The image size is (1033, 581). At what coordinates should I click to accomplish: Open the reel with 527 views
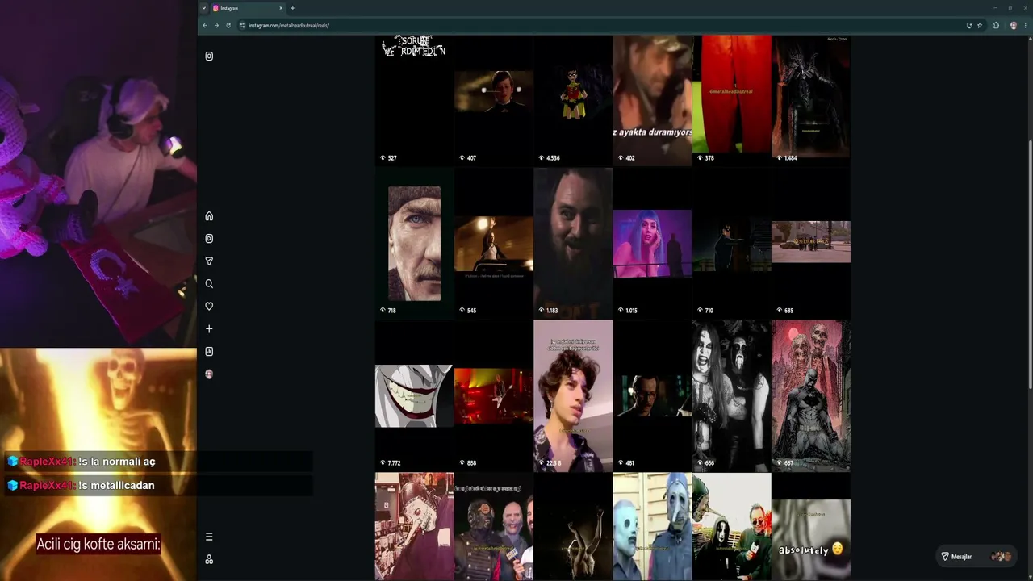pos(414,99)
